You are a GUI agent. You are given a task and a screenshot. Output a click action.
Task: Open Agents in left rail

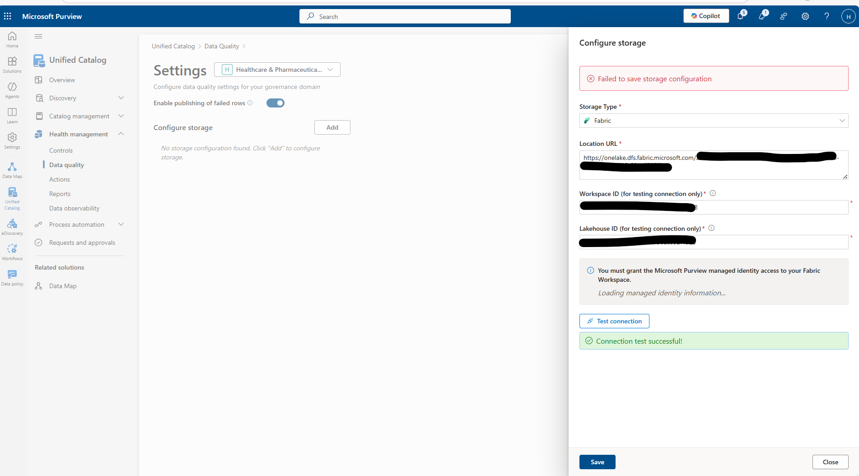coord(12,90)
